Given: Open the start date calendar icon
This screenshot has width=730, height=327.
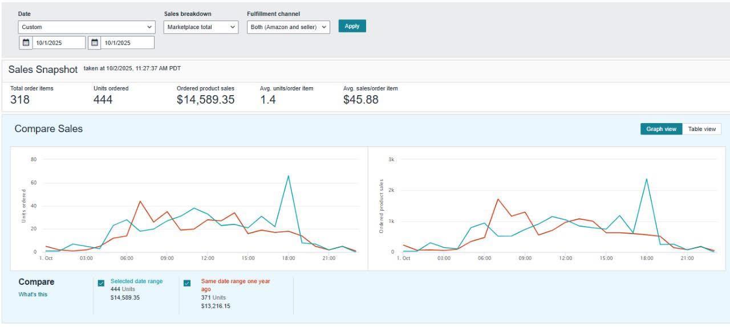Looking at the screenshot, I should (26, 43).
